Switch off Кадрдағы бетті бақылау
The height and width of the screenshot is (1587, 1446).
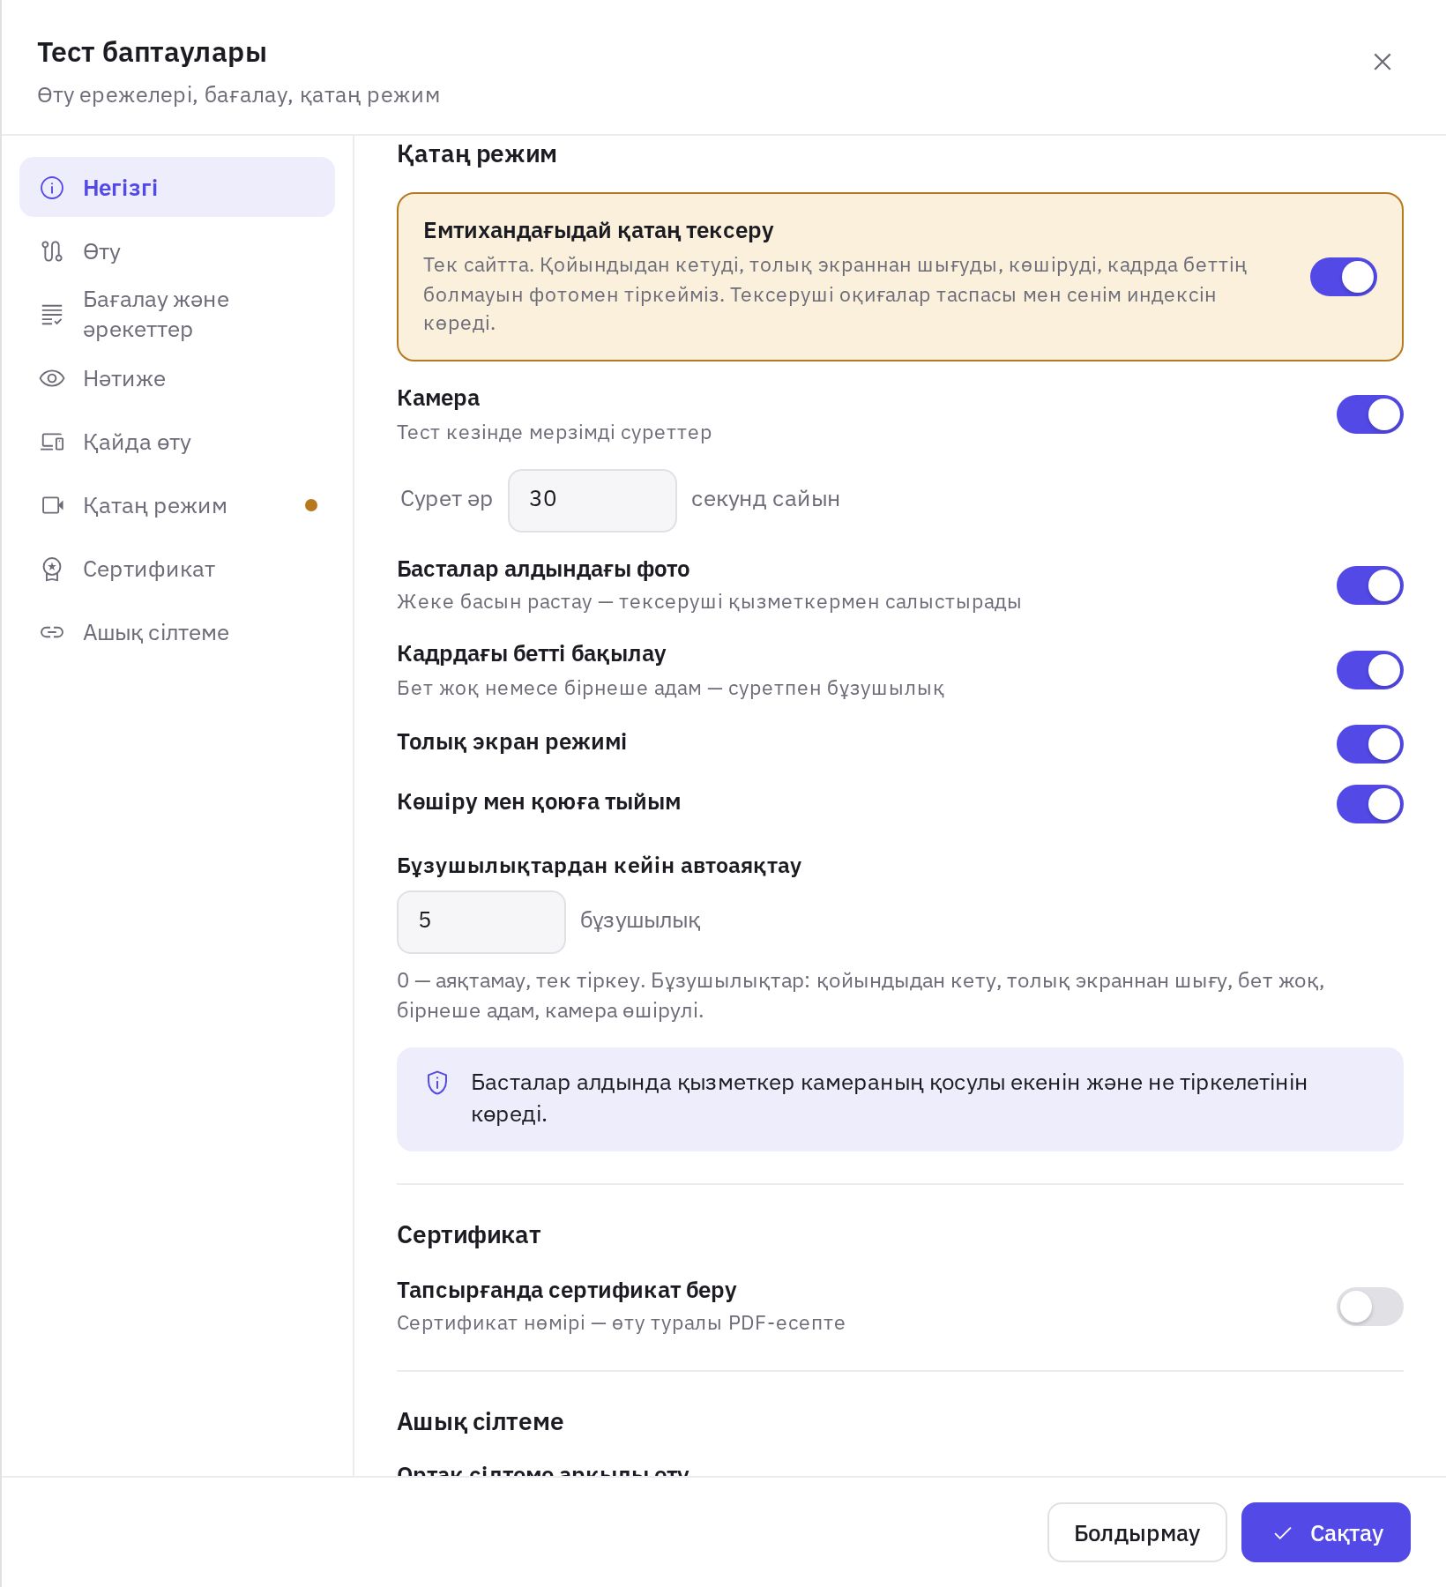[x=1369, y=670]
